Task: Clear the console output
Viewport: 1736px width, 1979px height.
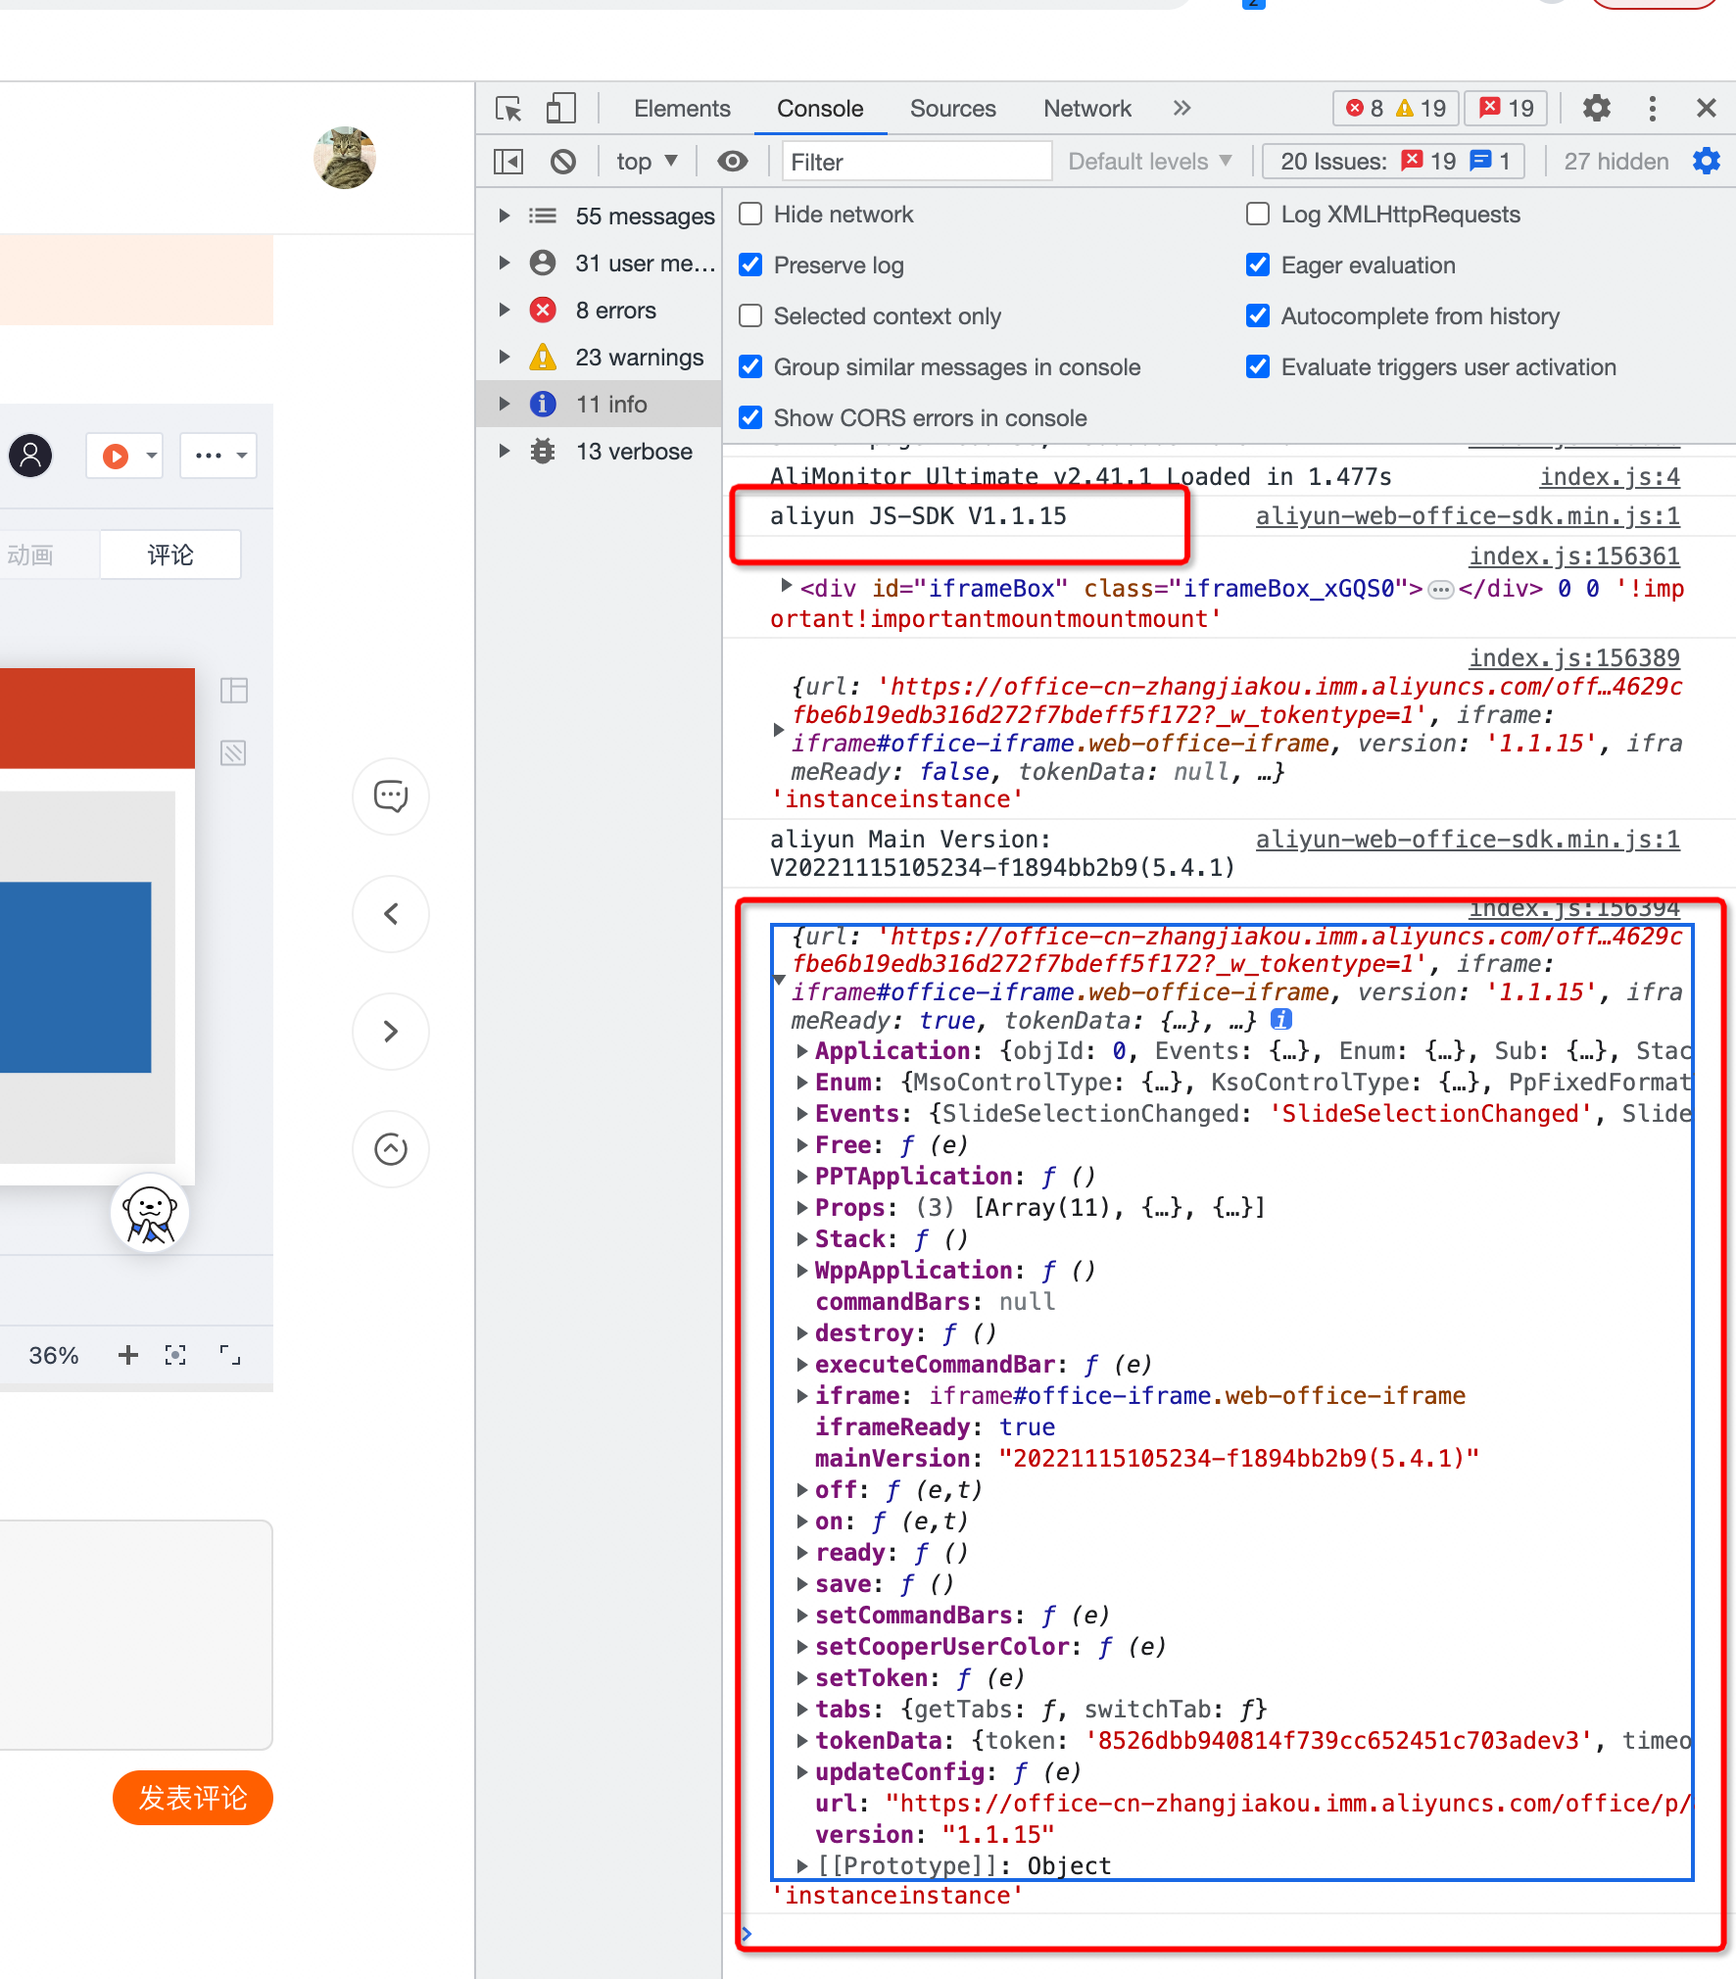Action: point(563,162)
